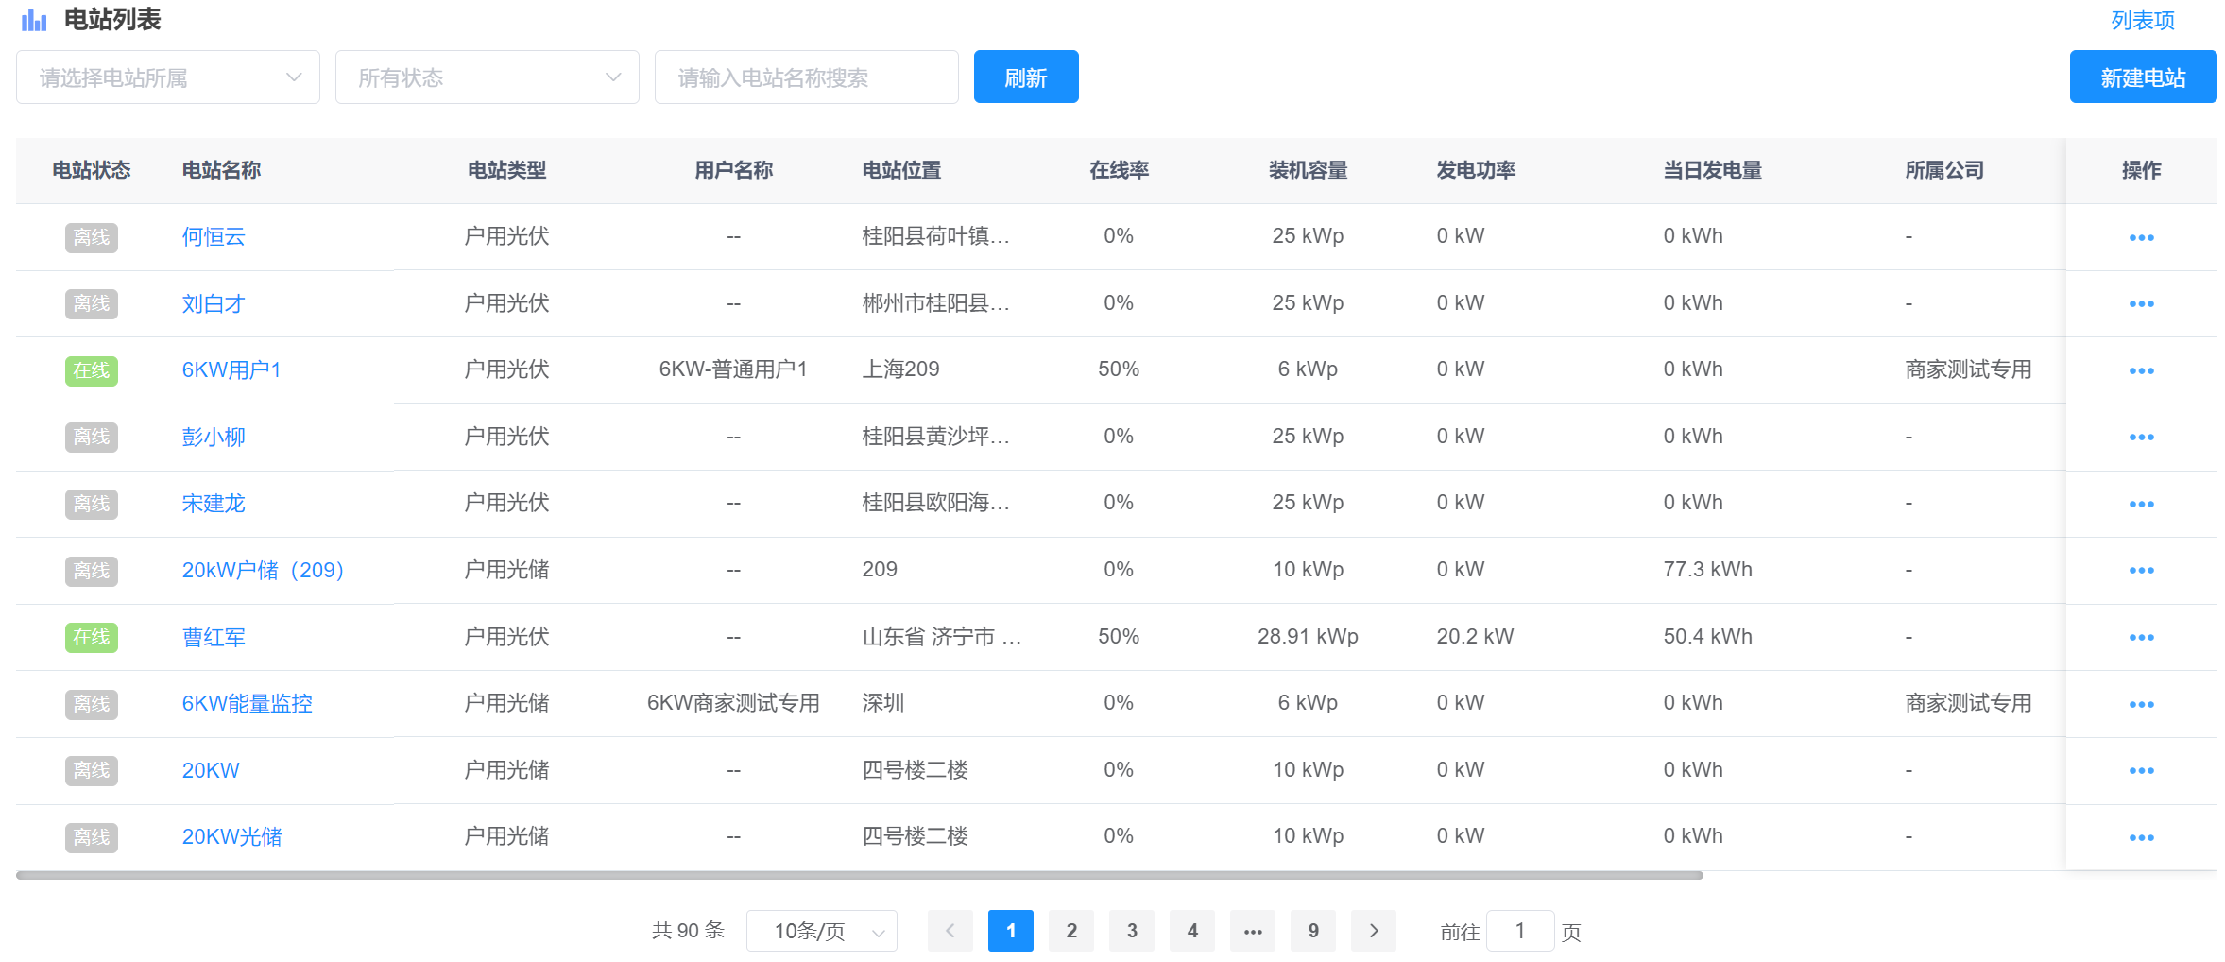Go to page 3
The width and height of the screenshot is (2225, 962).
pos(1132,931)
